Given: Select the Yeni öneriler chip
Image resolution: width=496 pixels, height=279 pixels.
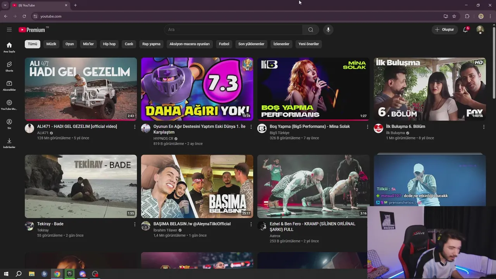Looking at the screenshot, I should point(308,44).
